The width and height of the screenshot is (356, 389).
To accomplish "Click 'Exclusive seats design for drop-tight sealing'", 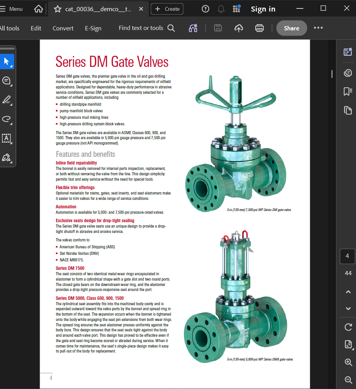I will point(95,221).
